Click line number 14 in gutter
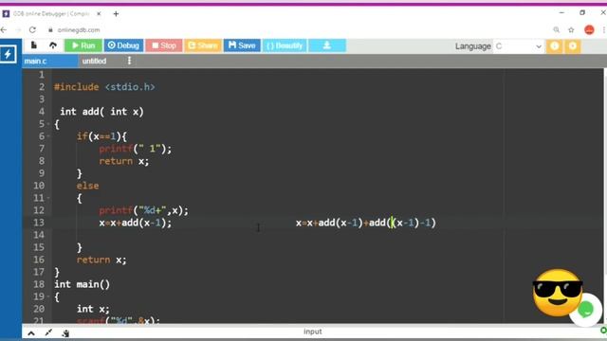This screenshot has width=607, height=341. click(39, 235)
